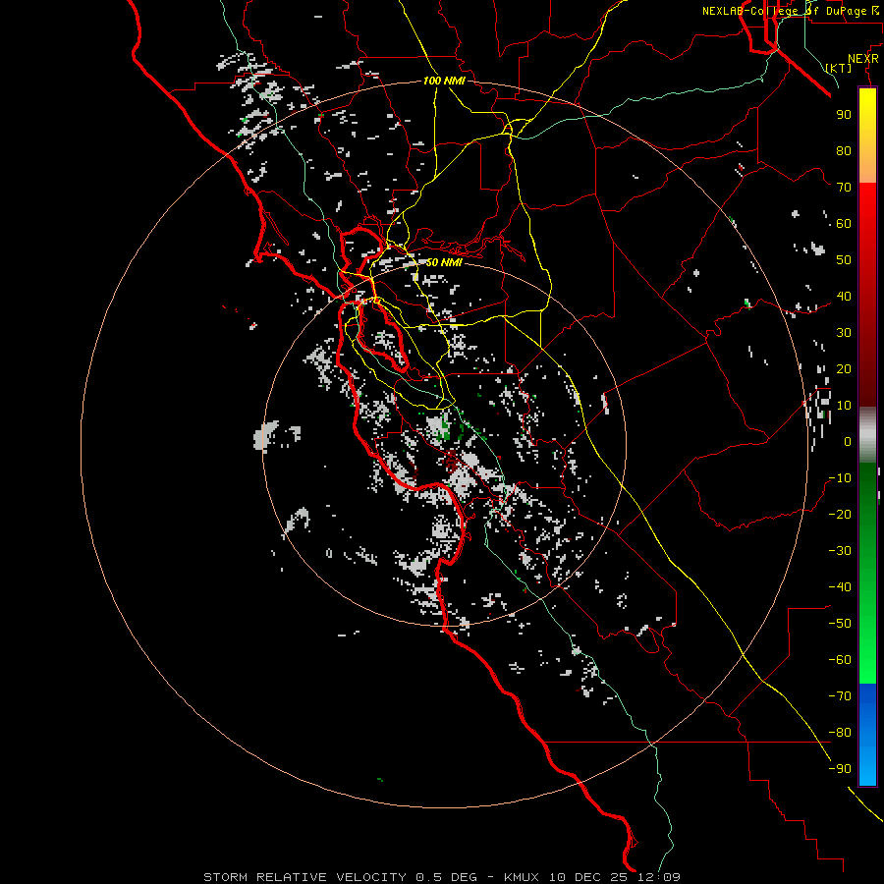Click the -30 value on the velocity scale
The width and height of the screenshot is (884, 884).
[x=840, y=551]
